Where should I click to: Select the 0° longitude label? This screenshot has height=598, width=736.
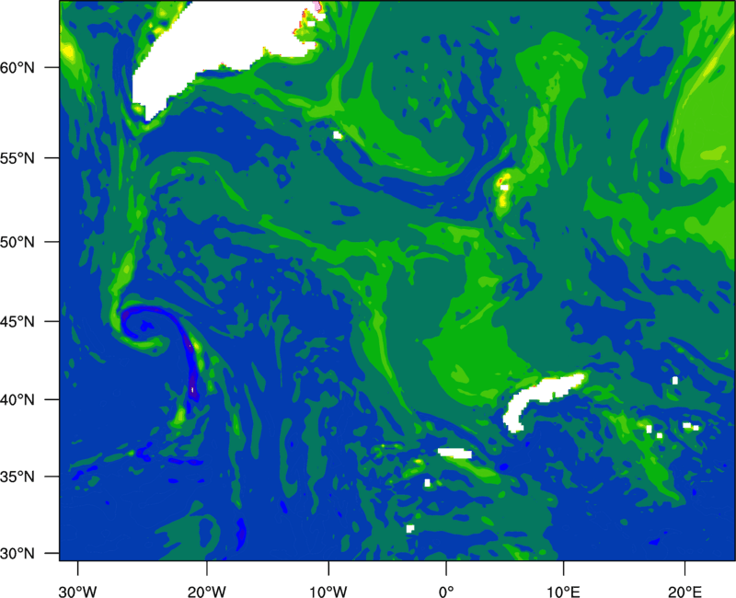(x=446, y=592)
